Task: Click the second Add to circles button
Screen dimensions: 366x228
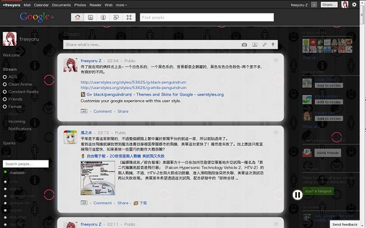Action: tap(329, 102)
